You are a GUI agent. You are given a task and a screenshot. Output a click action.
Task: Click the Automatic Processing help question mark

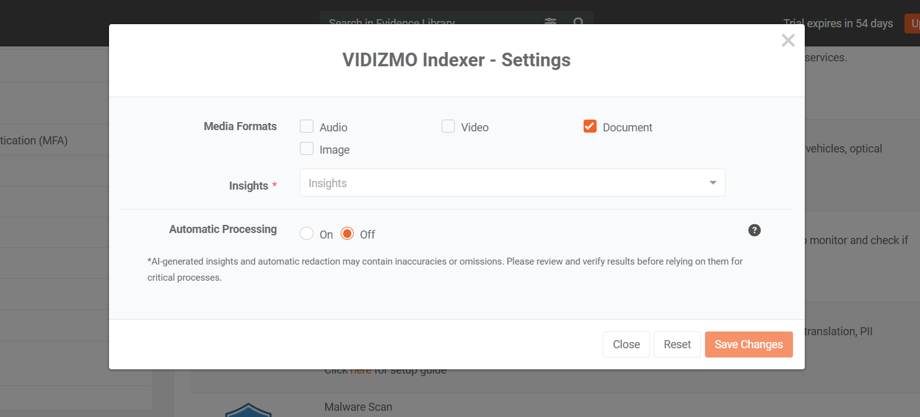tap(754, 230)
